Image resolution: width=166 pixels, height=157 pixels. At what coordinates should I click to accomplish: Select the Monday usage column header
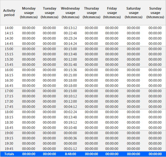(x=29, y=13)
